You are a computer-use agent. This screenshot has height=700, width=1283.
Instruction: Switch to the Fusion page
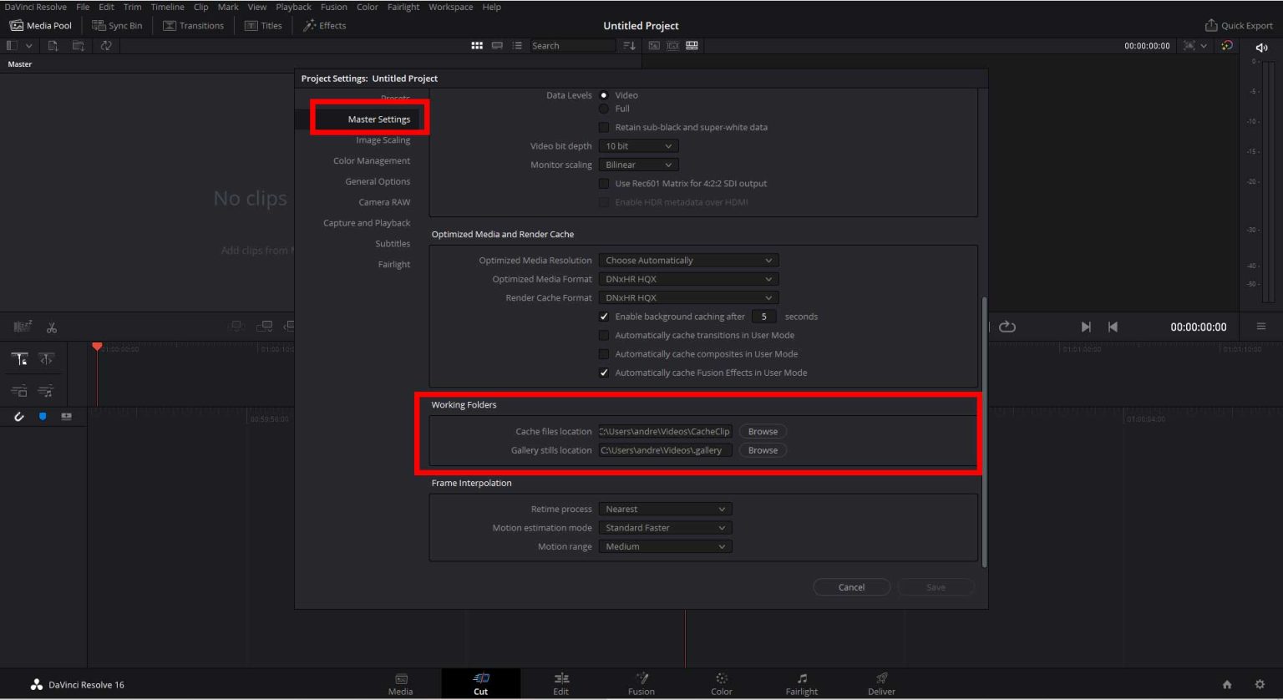(x=641, y=682)
